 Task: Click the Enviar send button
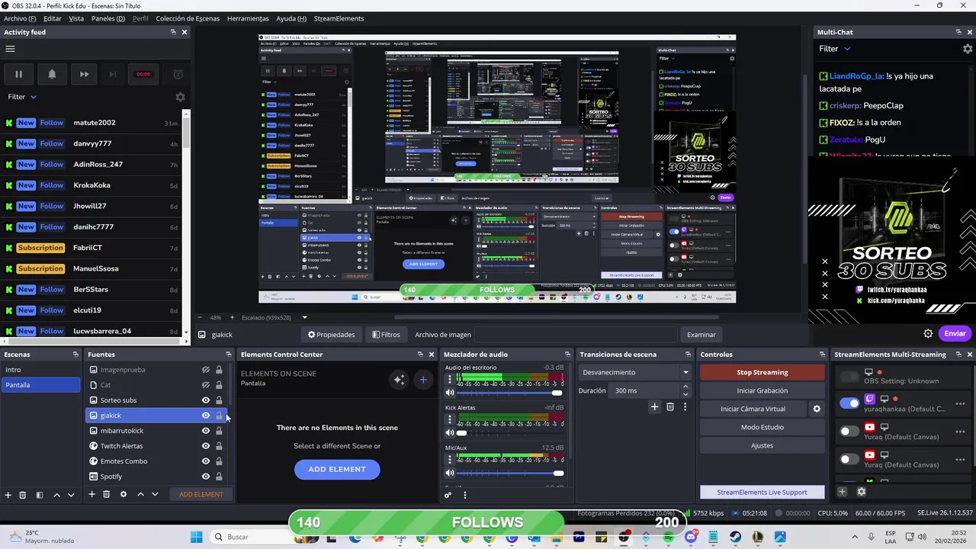(955, 333)
